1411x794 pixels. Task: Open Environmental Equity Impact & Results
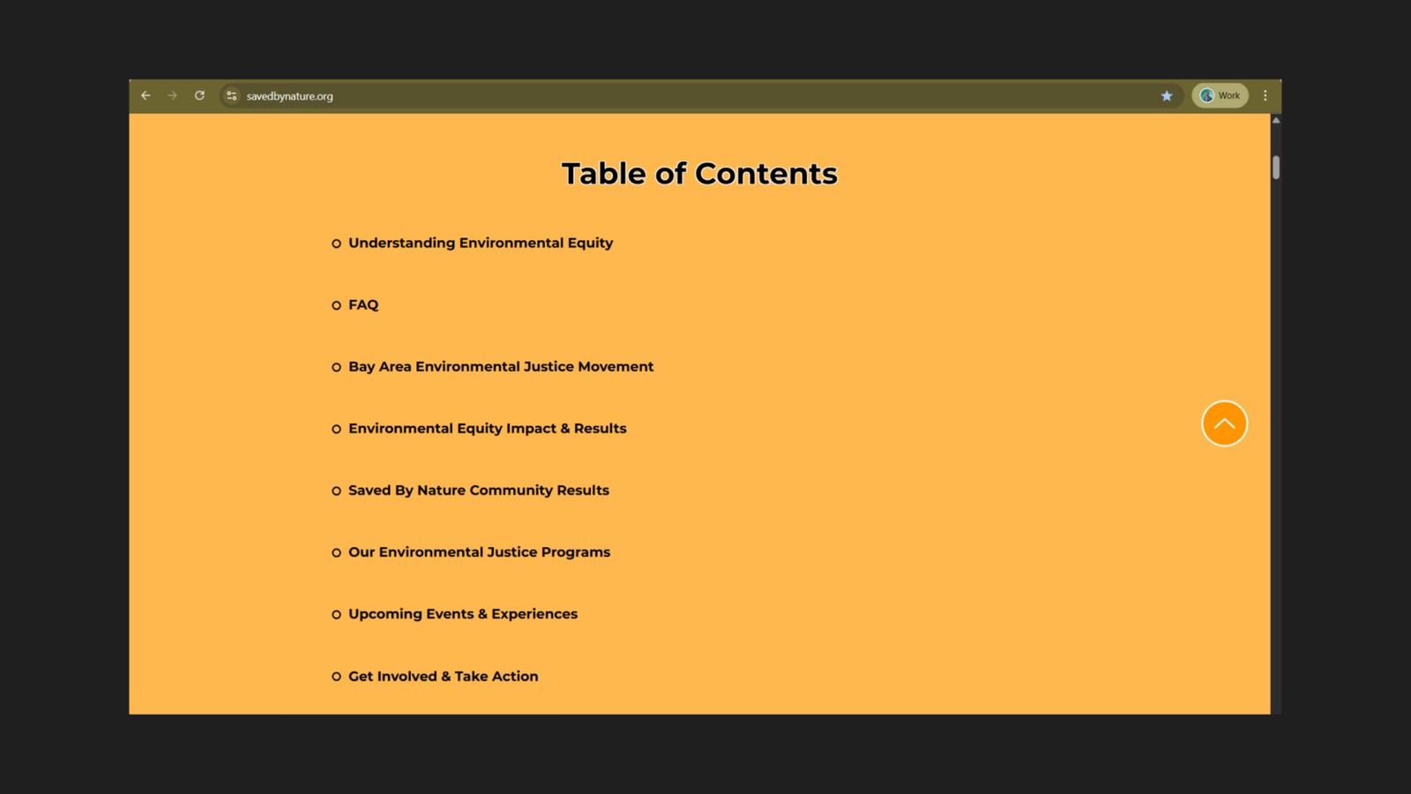coord(487,428)
